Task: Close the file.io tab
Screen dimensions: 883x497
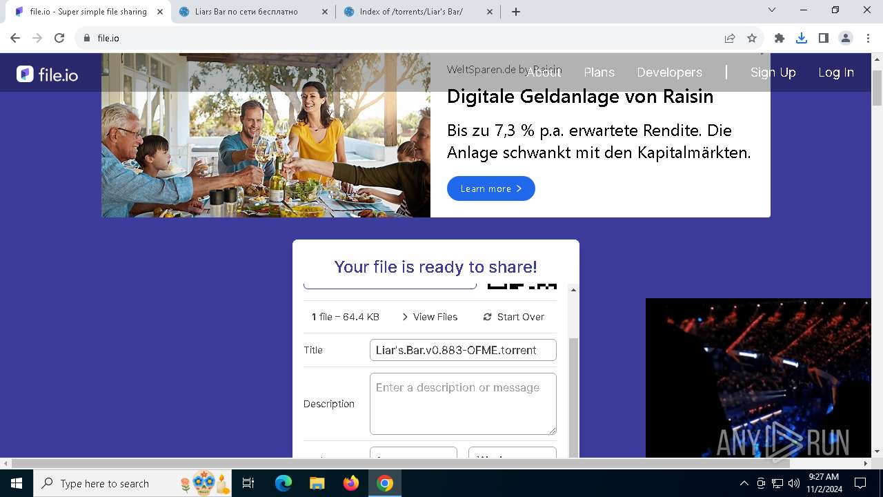Action: pos(160,12)
